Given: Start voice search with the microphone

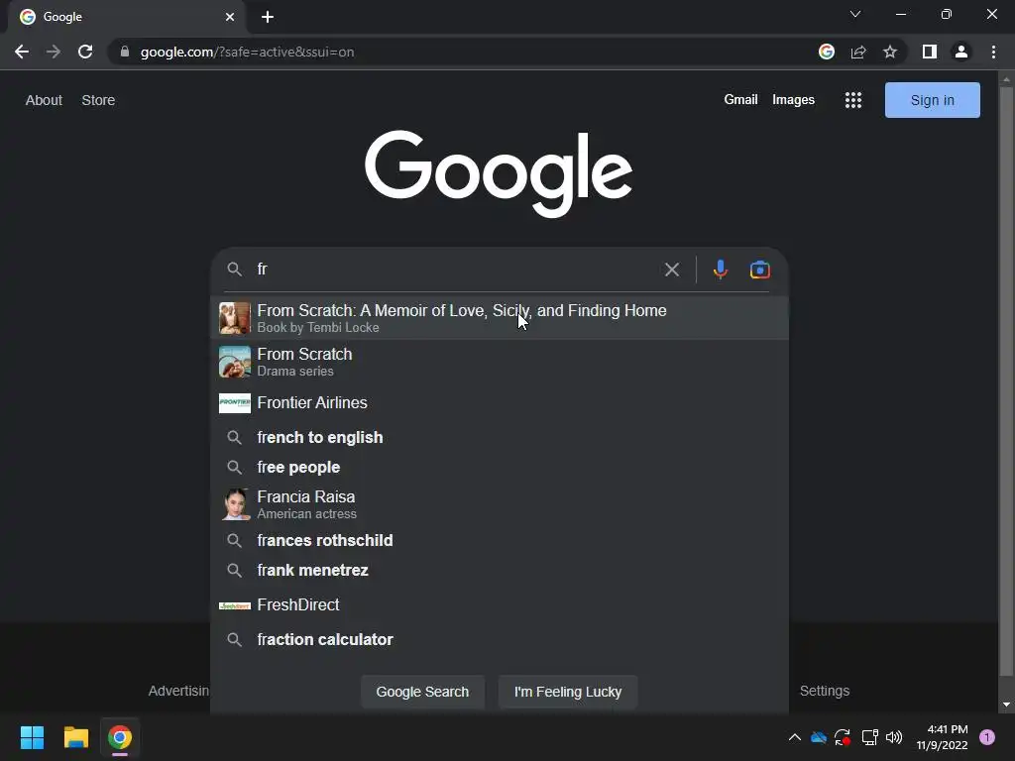Looking at the screenshot, I should (x=721, y=270).
